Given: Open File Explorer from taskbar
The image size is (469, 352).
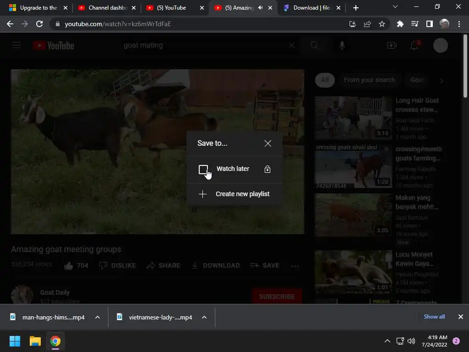Looking at the screenshot, I should tap(35, 341).
